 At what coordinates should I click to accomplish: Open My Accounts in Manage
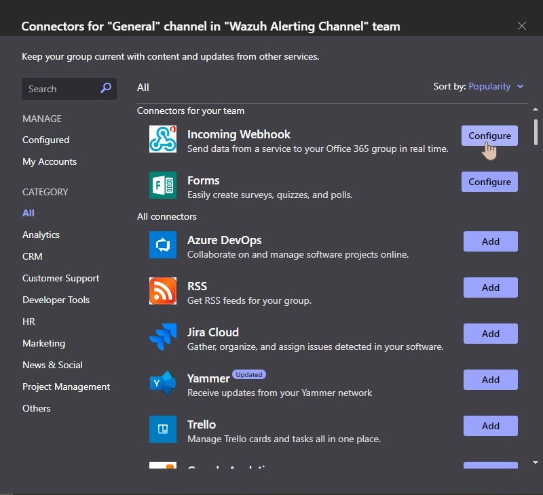pyautogui.click(x=50, y=161)
